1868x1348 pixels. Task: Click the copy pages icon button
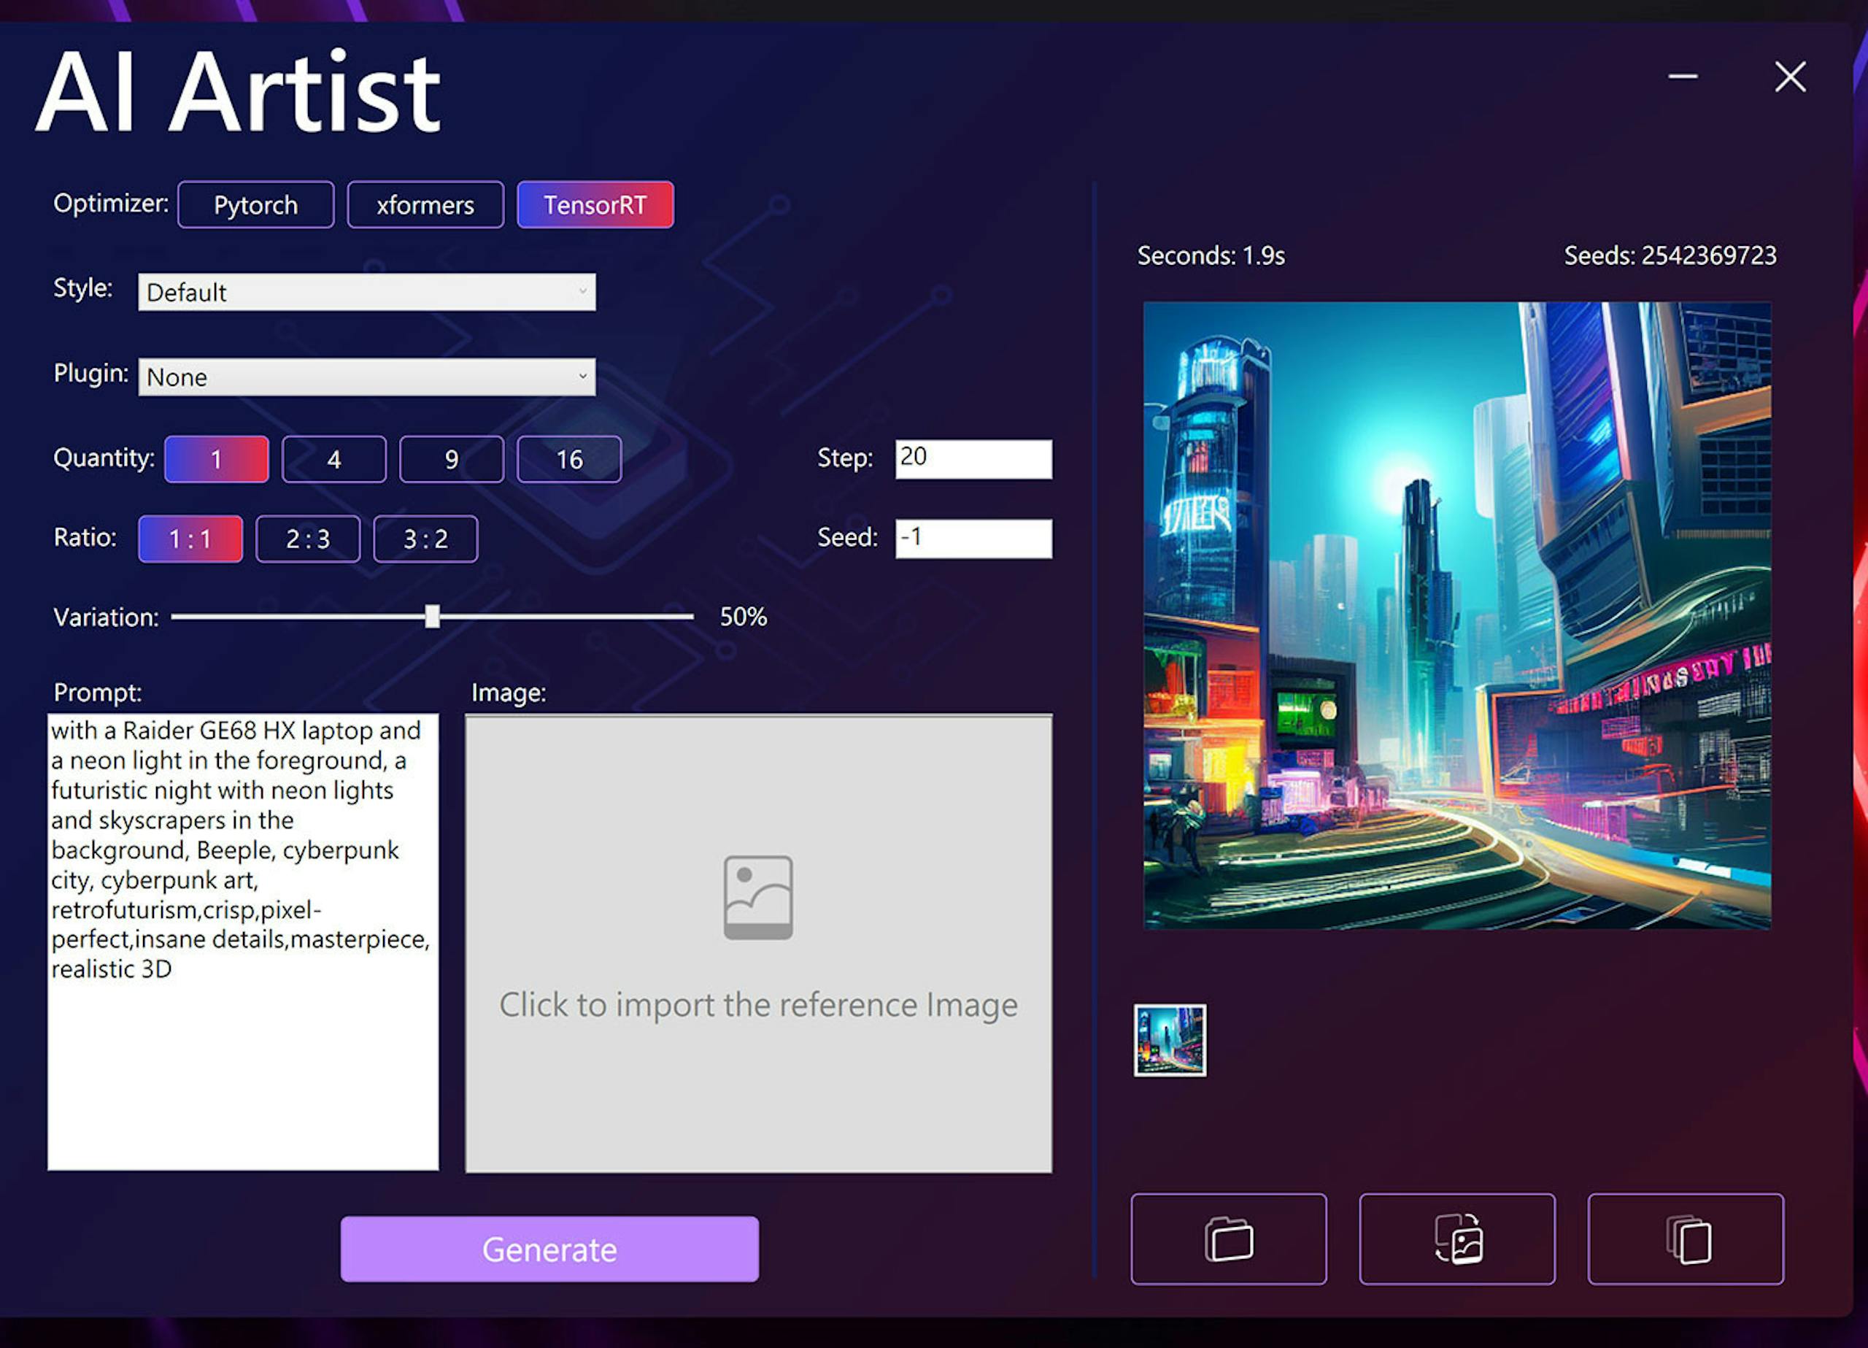click(1685, 1239)
